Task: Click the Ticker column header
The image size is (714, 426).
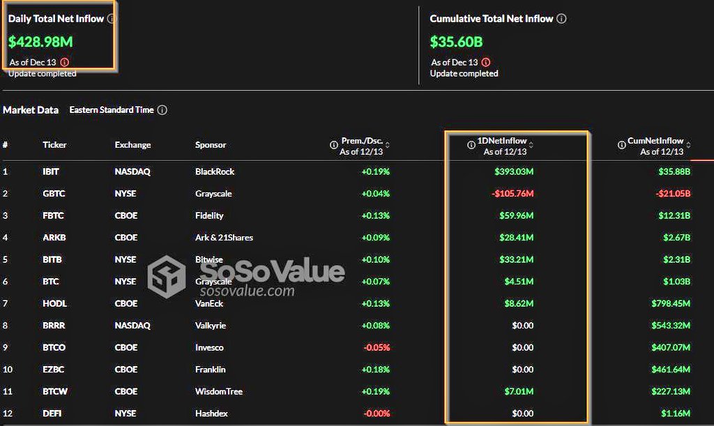Action: pos(54,145)
